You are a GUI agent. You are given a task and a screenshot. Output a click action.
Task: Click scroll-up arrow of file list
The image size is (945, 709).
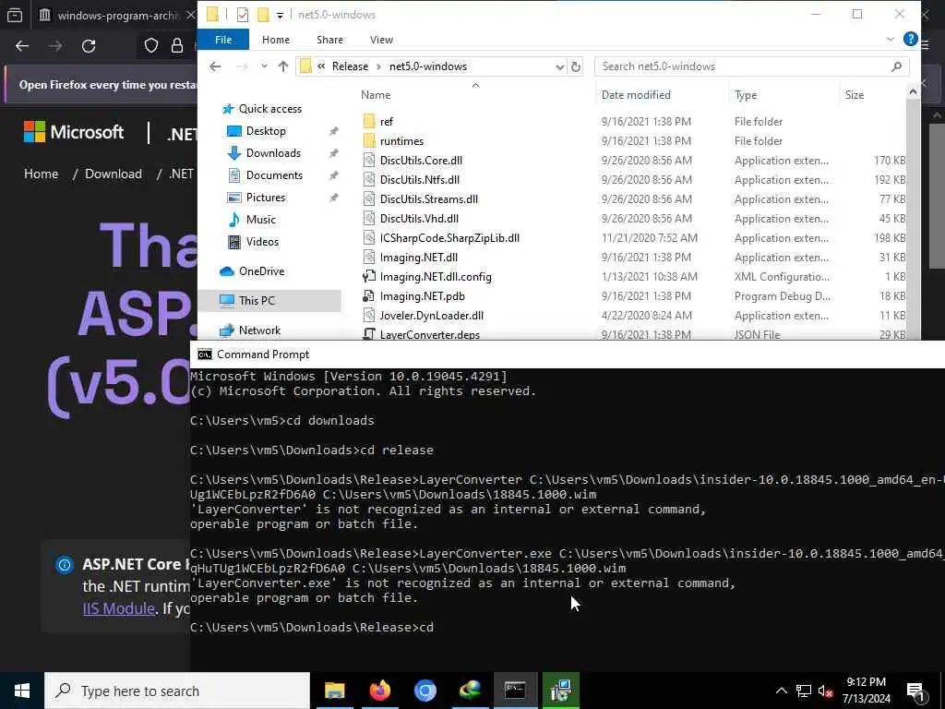click(x=913, y=92)
